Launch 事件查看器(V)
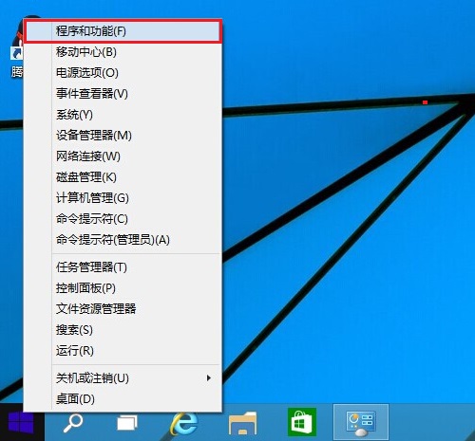This screenshot has height=441, width=475. (x=123, y=94)
